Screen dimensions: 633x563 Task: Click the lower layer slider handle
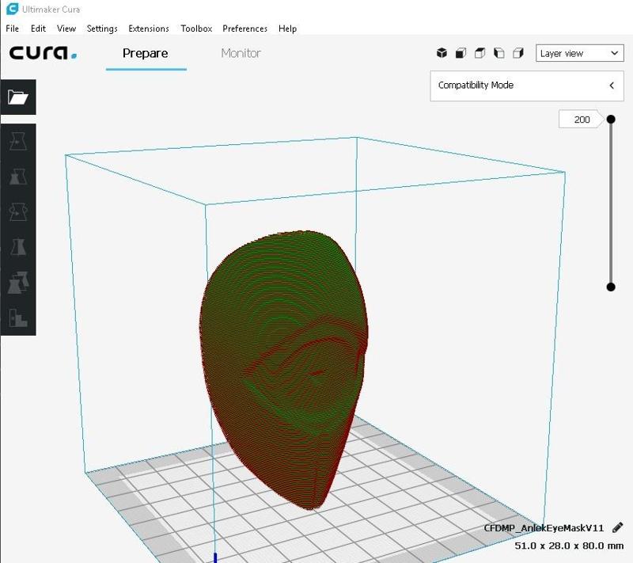coord(611,287)
